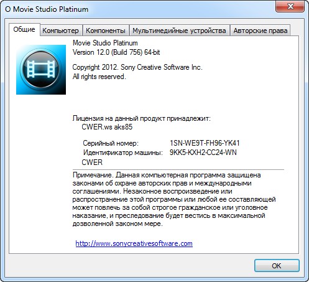Click the Copyright 2012 Sony Creative Software line
This screenshot has width=309, height=282.
point(137,67)
